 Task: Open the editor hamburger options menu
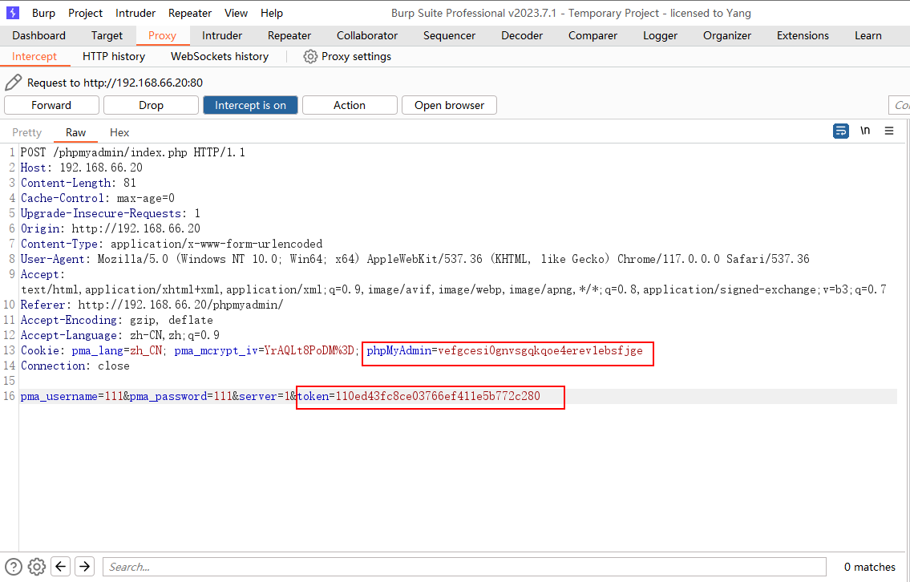coord(889,131)
